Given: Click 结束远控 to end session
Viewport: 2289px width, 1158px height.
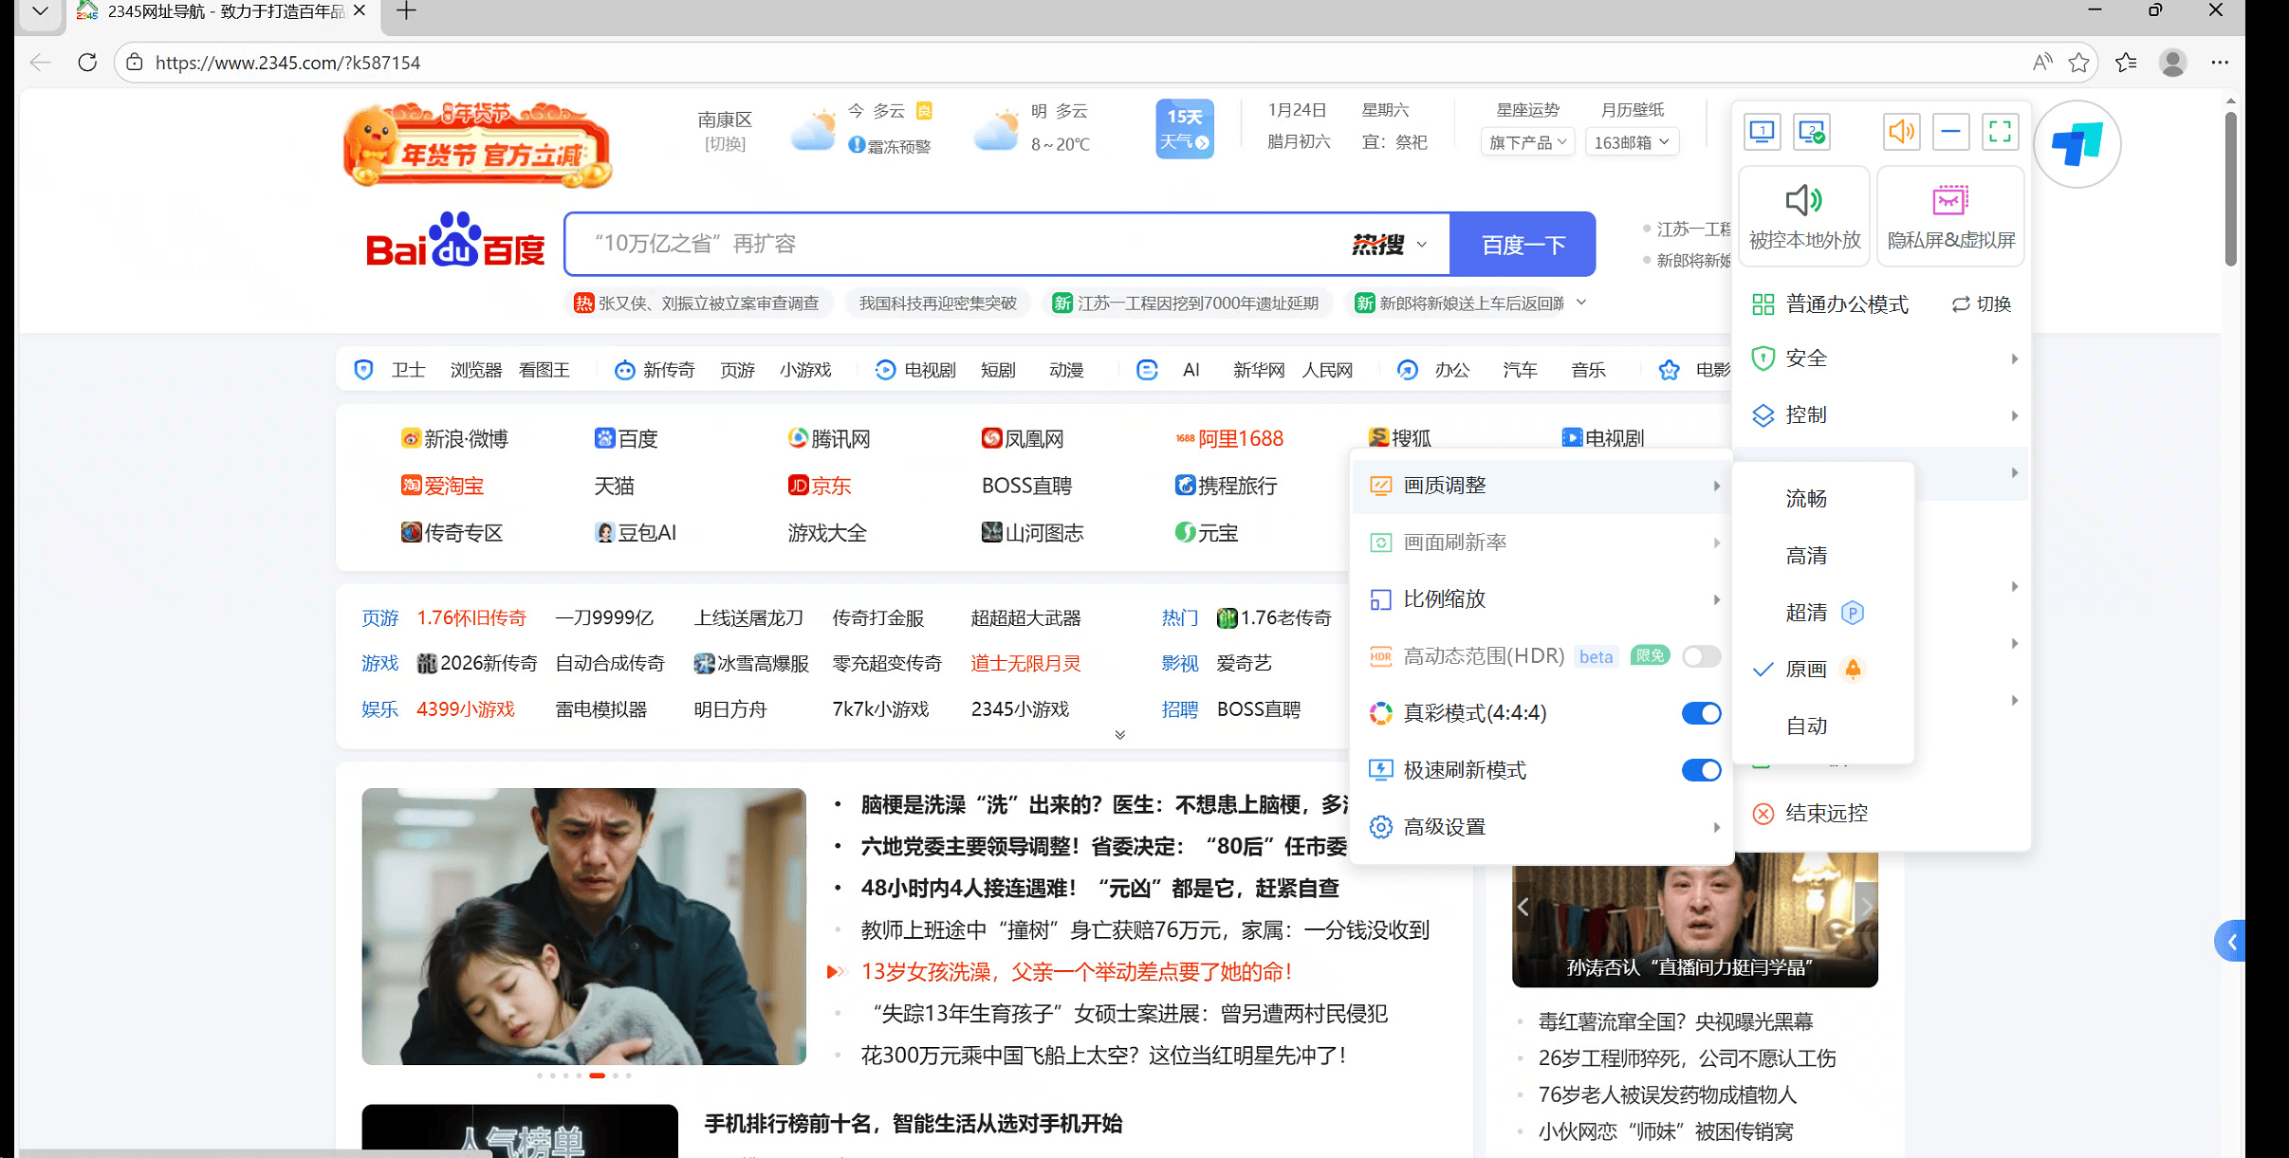Looking at the screenshot, I should click(x=1825, y=814).
